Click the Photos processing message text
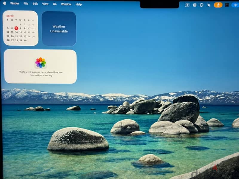Viewport: 239px width, 179px height. [41, 74]
